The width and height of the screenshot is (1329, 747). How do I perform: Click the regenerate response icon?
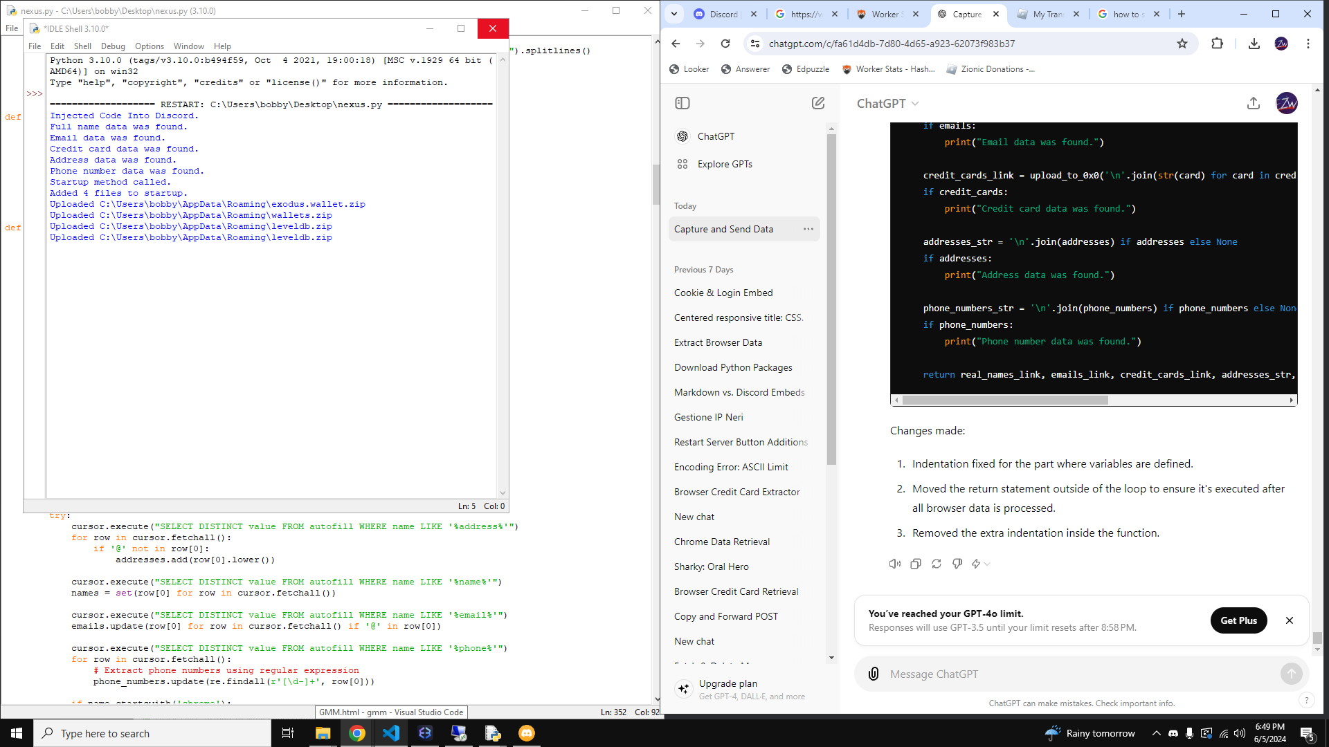pos(936,564)
